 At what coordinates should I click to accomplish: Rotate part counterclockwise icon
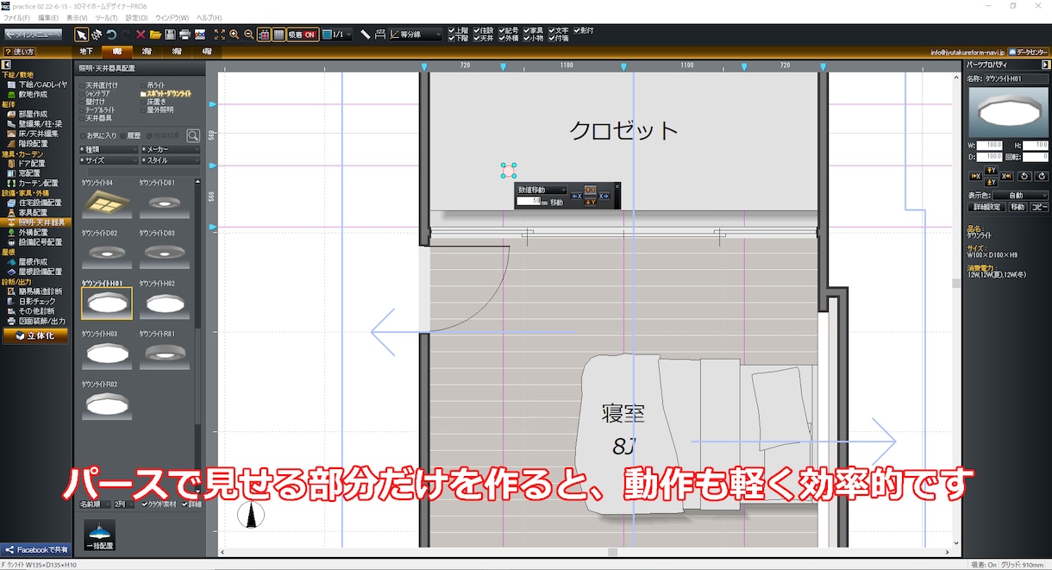[1024, 176]
